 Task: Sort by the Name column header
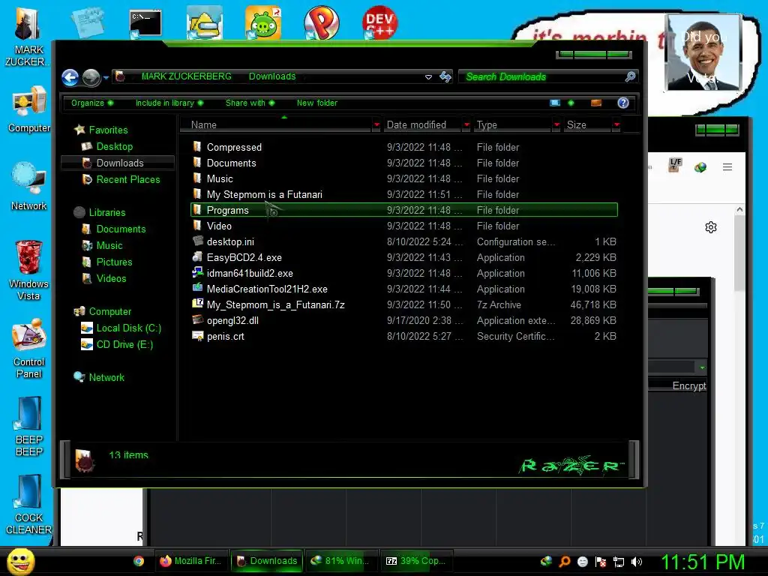(x=277, y=125)
